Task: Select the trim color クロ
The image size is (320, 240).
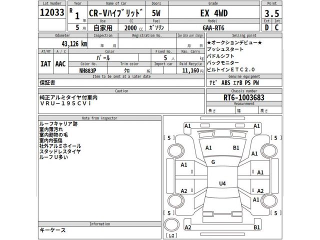Action: tap(127, 70)
